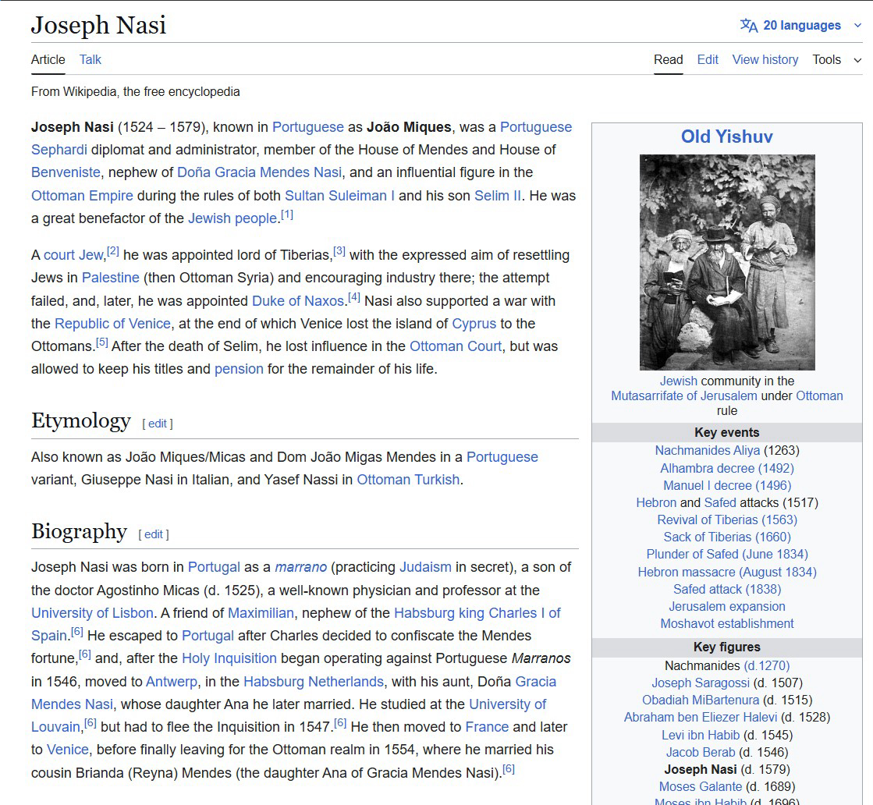Open Jacob Berab link
The height and width of the screenshot is (805, 873).
[x=701, y=753]
